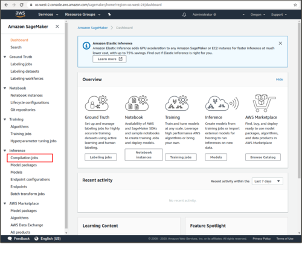The height and width of the screenshot is (253, 302).
Task: Open Endpoints in the sidebar
Action: pos(19,186)
